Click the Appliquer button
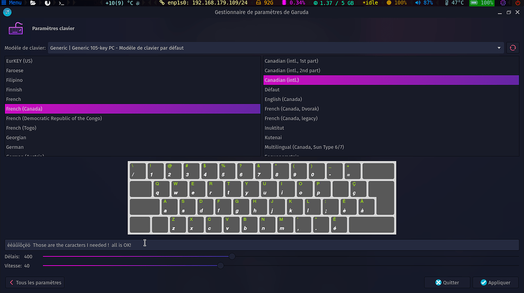The image size is (524, 293). (x=495, y=282)
